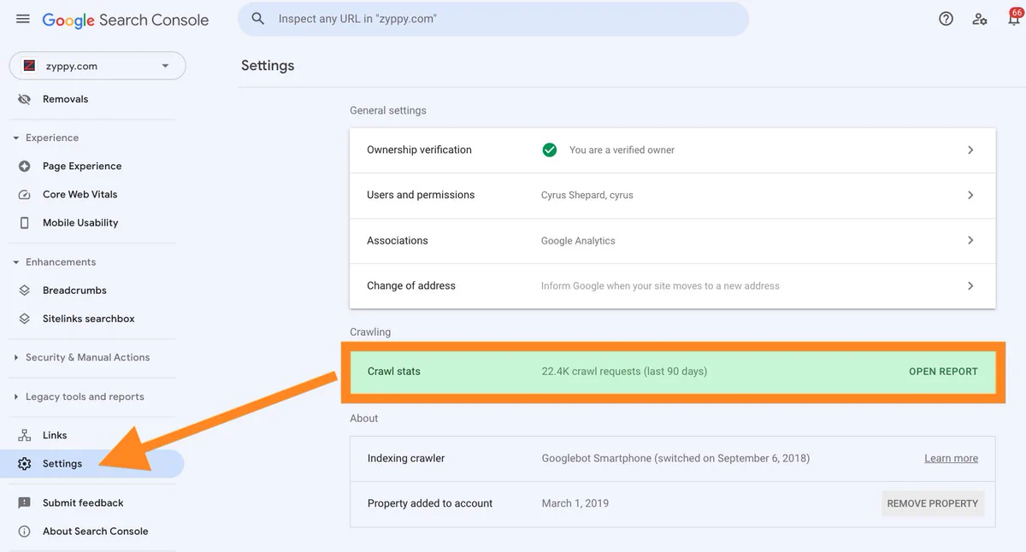Click the green verified owner checkmark

point(550,150)
